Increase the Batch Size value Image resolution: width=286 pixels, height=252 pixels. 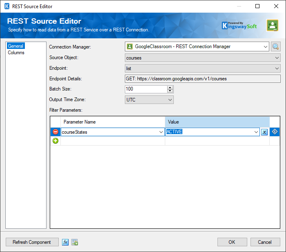[x=170, y=88]
